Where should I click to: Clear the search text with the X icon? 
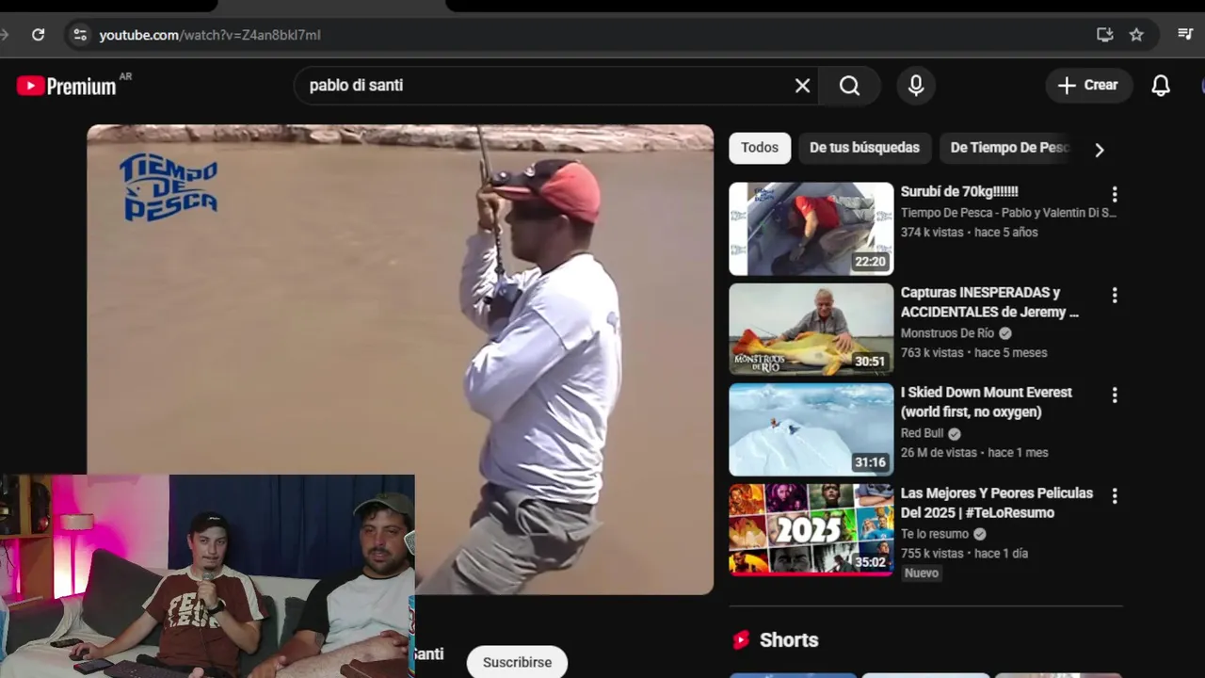[802, 86]
